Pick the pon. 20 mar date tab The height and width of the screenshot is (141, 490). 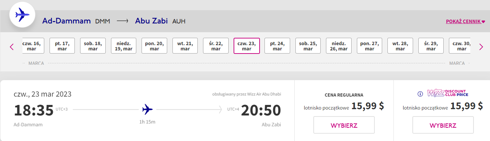tap(154, 46)
